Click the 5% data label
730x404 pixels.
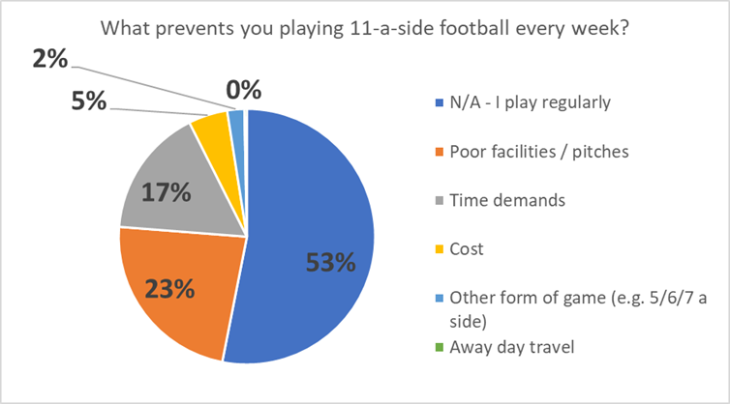click(87, 101)
